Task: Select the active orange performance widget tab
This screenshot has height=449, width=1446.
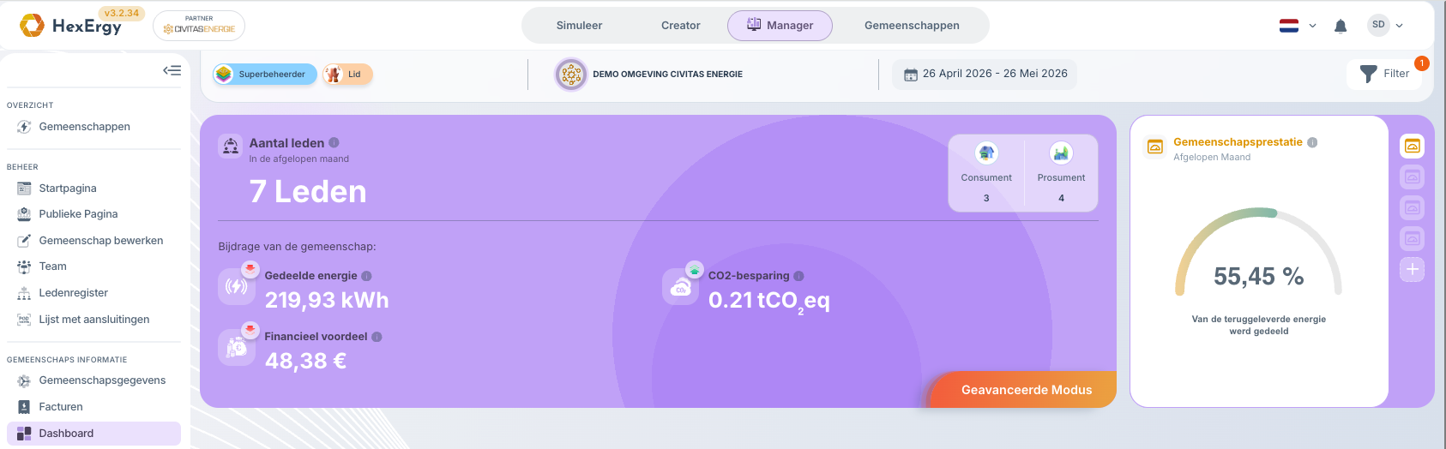Action: pyautogui.click(x=1413, y=147)
